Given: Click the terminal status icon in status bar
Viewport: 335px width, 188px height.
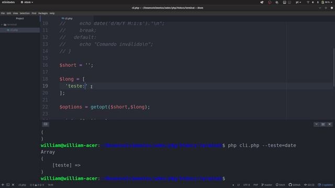Looking at the screenshot, I should (x=8, y=185).
